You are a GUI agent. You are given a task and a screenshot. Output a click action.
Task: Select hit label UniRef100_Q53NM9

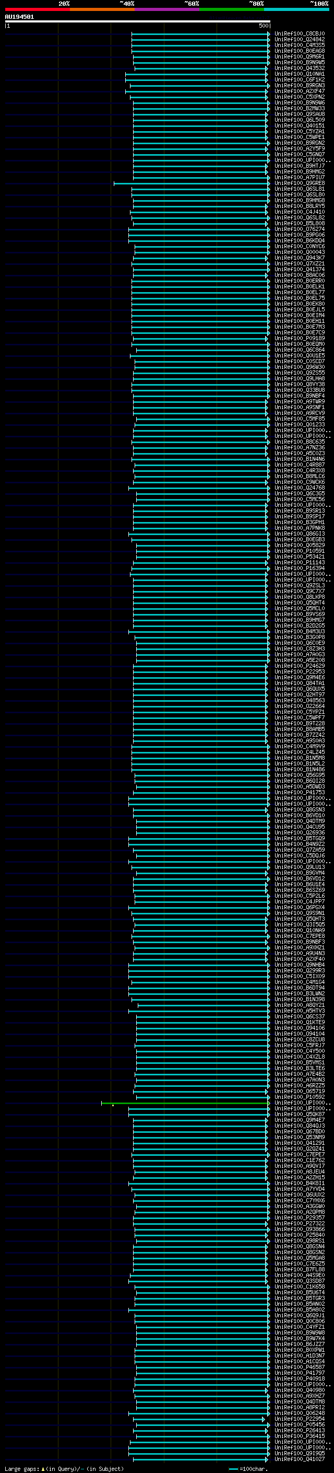point(299,1137)
